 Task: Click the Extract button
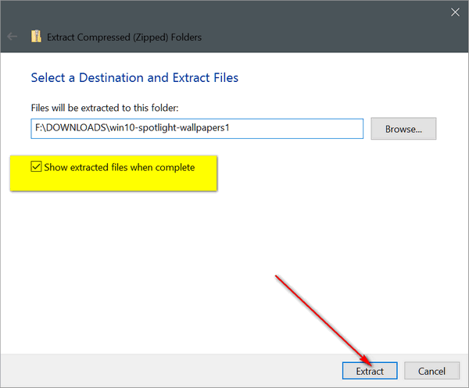370,371
